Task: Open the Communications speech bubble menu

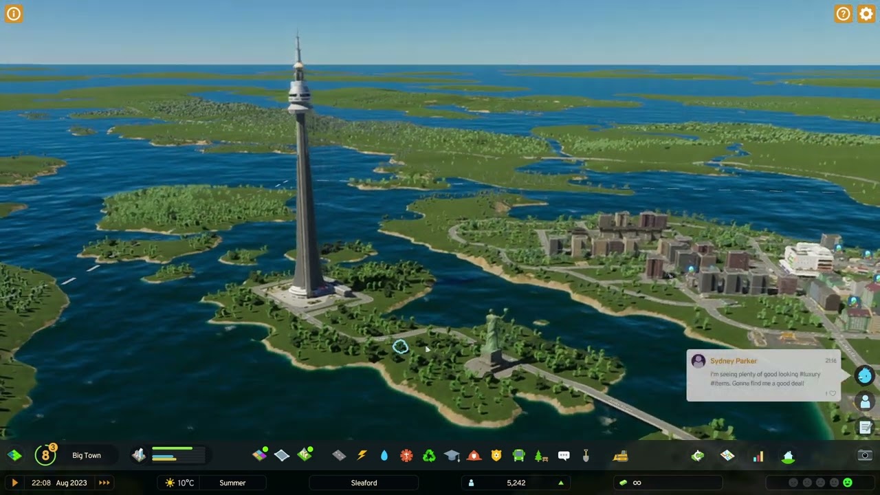Action: tap(564, 455)
